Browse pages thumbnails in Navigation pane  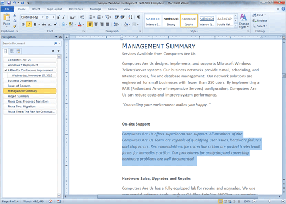(12, 51)
